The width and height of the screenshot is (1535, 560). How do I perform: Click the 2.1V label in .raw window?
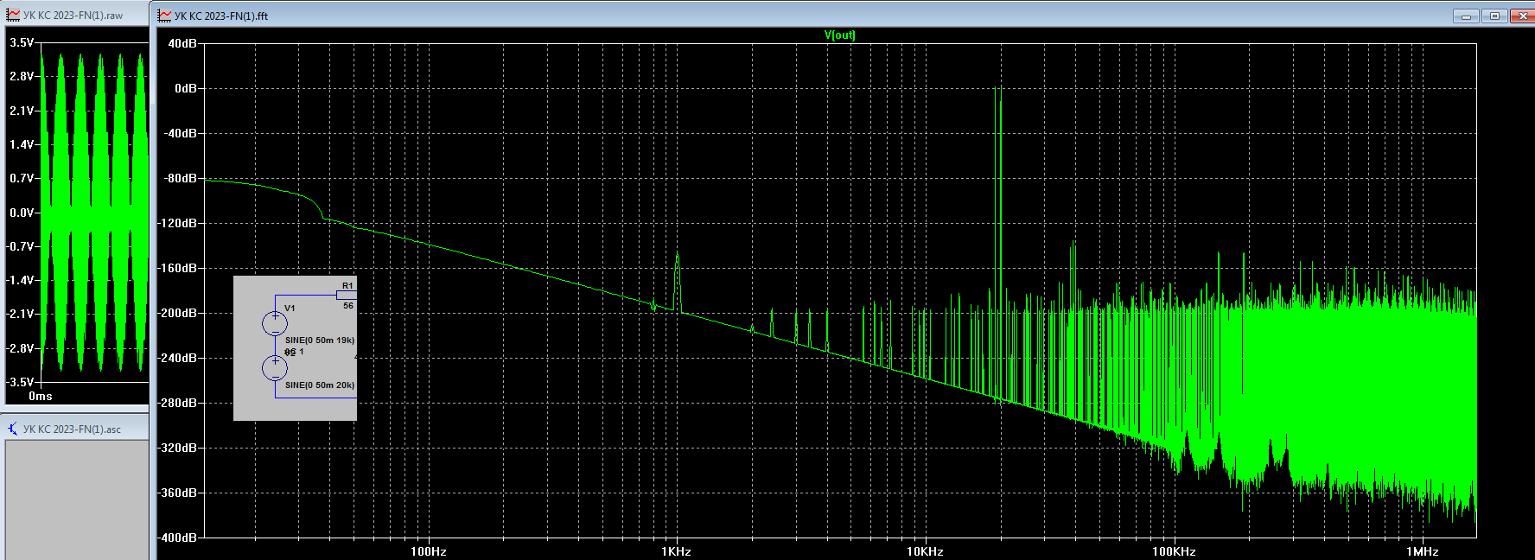(x=22, y=111)
